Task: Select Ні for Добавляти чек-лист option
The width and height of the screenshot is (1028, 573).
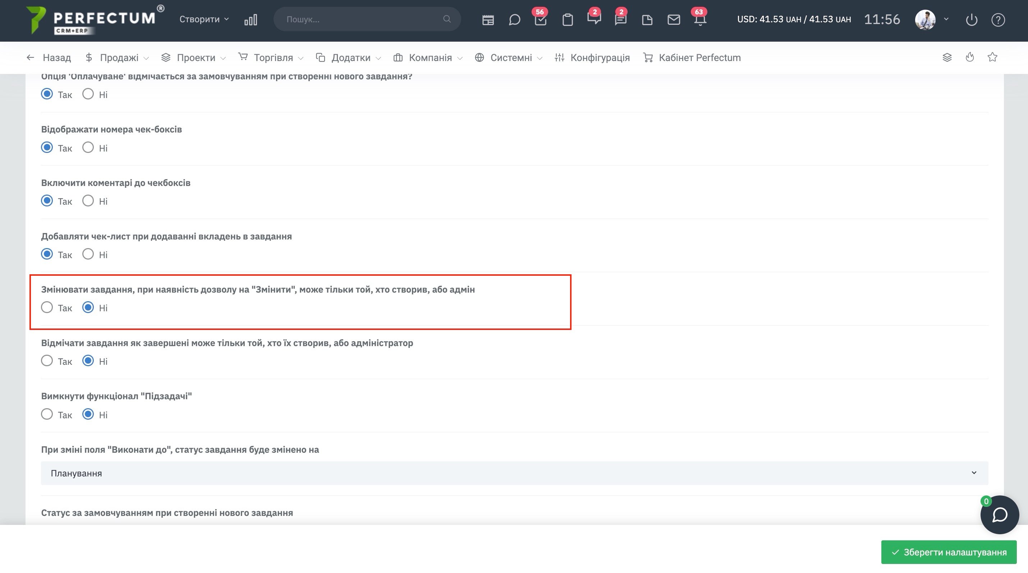Action: pos(88,254)
